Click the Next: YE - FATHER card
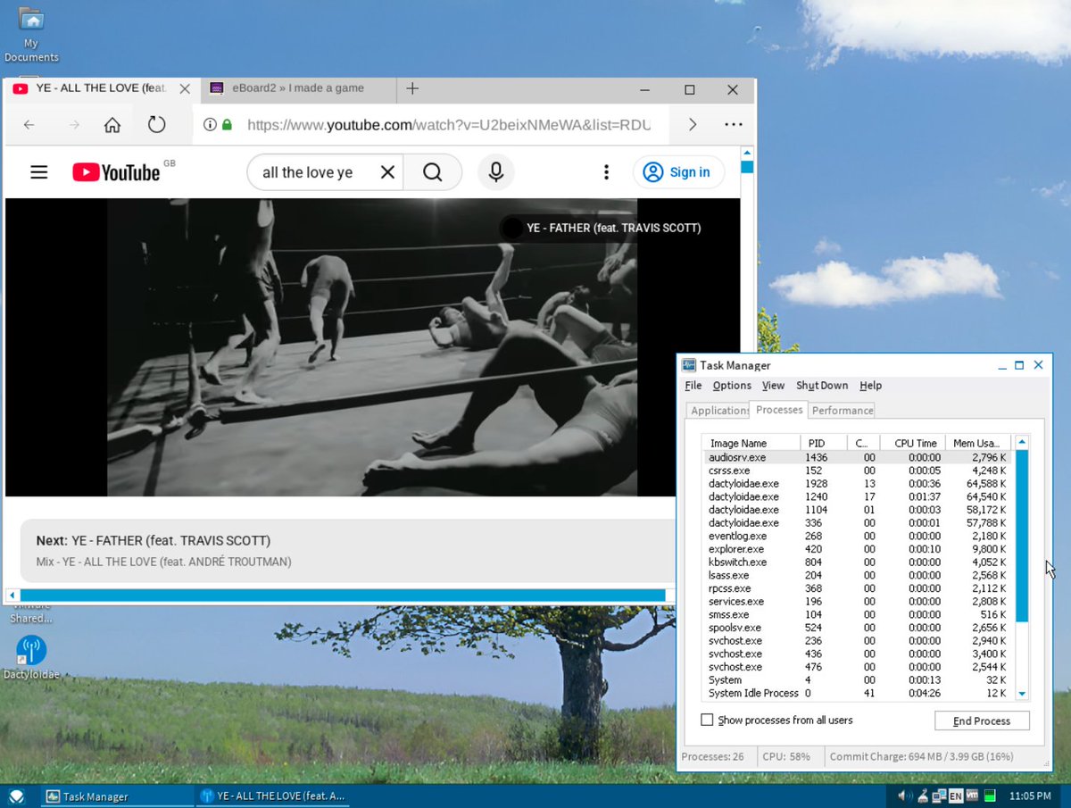The height and width of the screenshot is (808, 1071). (348, 551)
